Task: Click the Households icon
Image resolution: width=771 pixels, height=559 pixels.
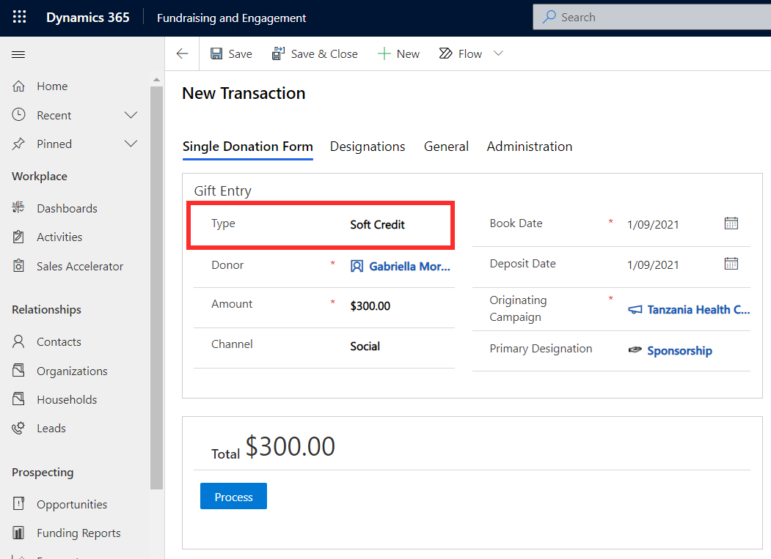Action: click(18, 399)
